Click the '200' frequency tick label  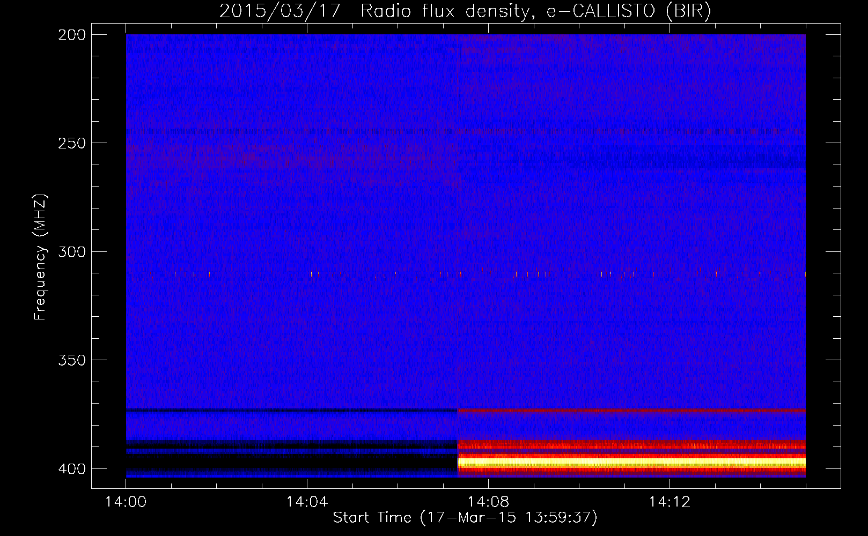click(x=72, y=35)
